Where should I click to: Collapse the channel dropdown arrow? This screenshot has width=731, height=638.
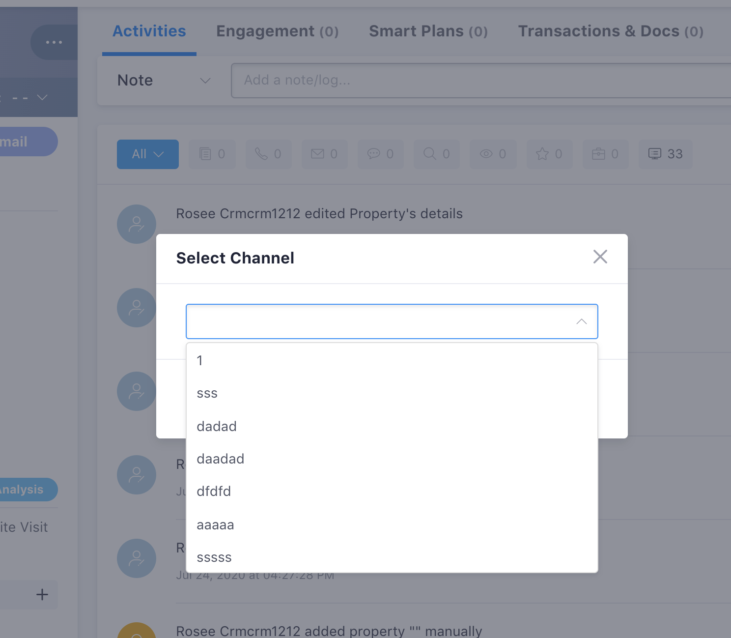tap(581, 321)
